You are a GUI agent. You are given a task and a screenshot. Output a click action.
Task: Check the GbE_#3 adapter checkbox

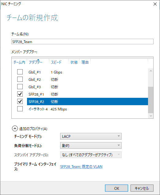coord(20,86)
